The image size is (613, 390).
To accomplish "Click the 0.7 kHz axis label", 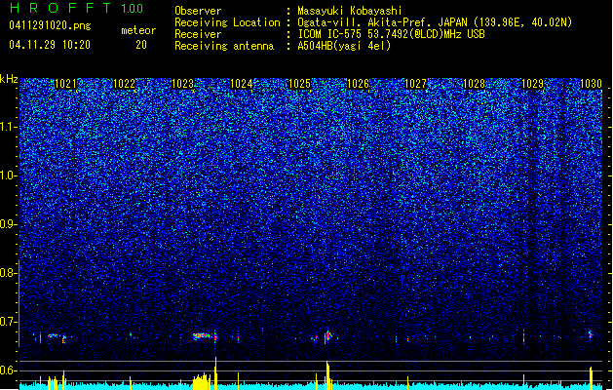I will (x=9, y=322).
